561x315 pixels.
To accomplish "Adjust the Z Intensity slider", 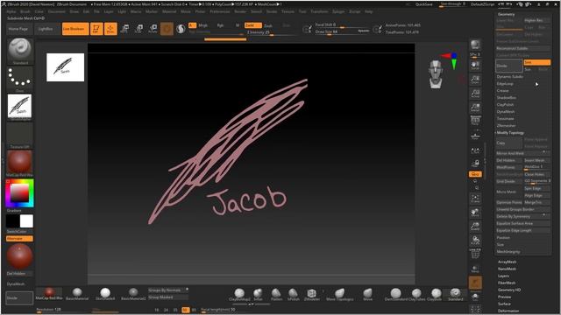I will [x=271, y=32].
